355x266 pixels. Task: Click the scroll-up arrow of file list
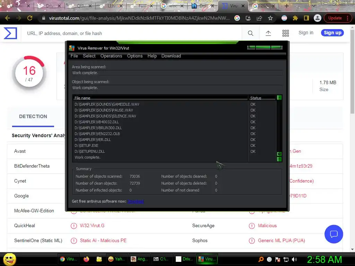pyautogui.click(x=279, y=97)
